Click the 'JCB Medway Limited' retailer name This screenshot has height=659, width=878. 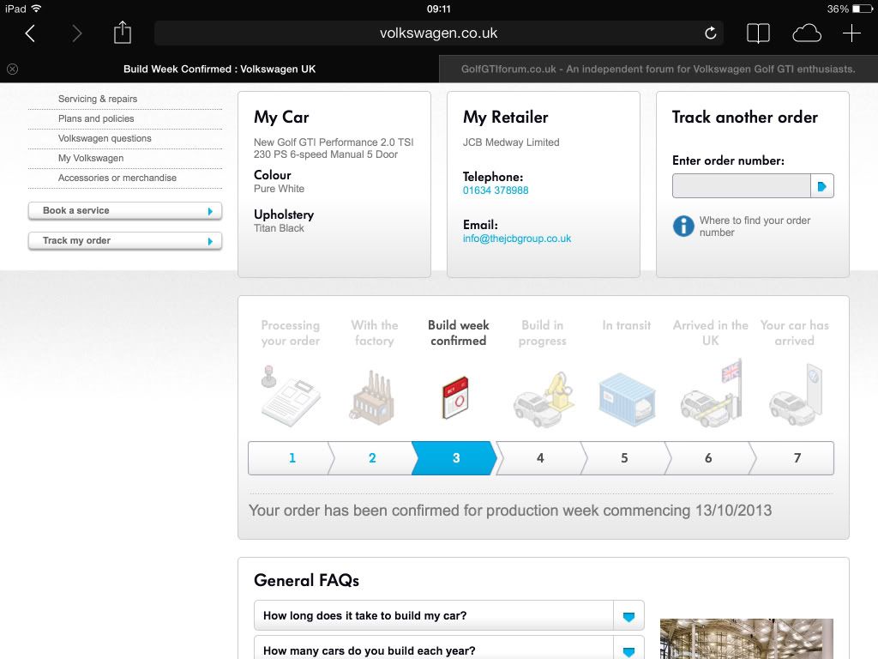click(511, 142)
